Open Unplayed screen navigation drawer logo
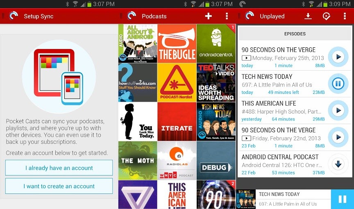The height and width of the screenshot is (209, 354). coord(250,16)
